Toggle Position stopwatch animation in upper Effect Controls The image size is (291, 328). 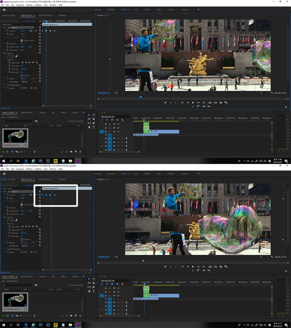(7, 31)
